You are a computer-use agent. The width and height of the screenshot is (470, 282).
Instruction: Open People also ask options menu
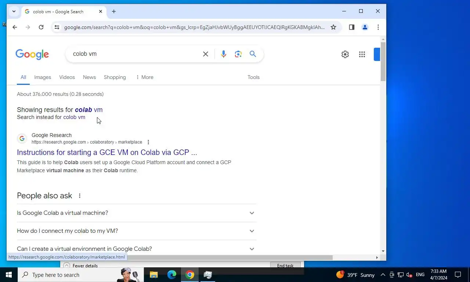(x=80, y=196)
